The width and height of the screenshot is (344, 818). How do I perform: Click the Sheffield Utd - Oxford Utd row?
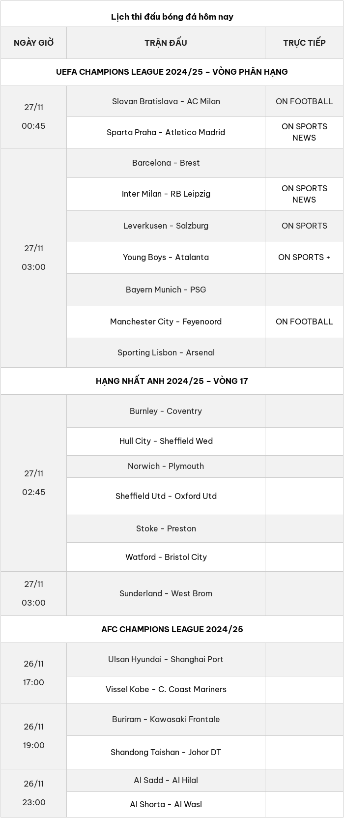[x=166, y=496]
